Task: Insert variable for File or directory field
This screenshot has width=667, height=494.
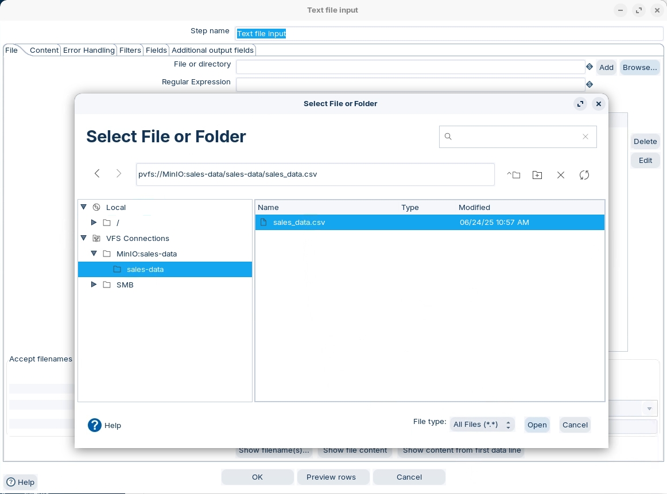Action: (x=590, y=67)
